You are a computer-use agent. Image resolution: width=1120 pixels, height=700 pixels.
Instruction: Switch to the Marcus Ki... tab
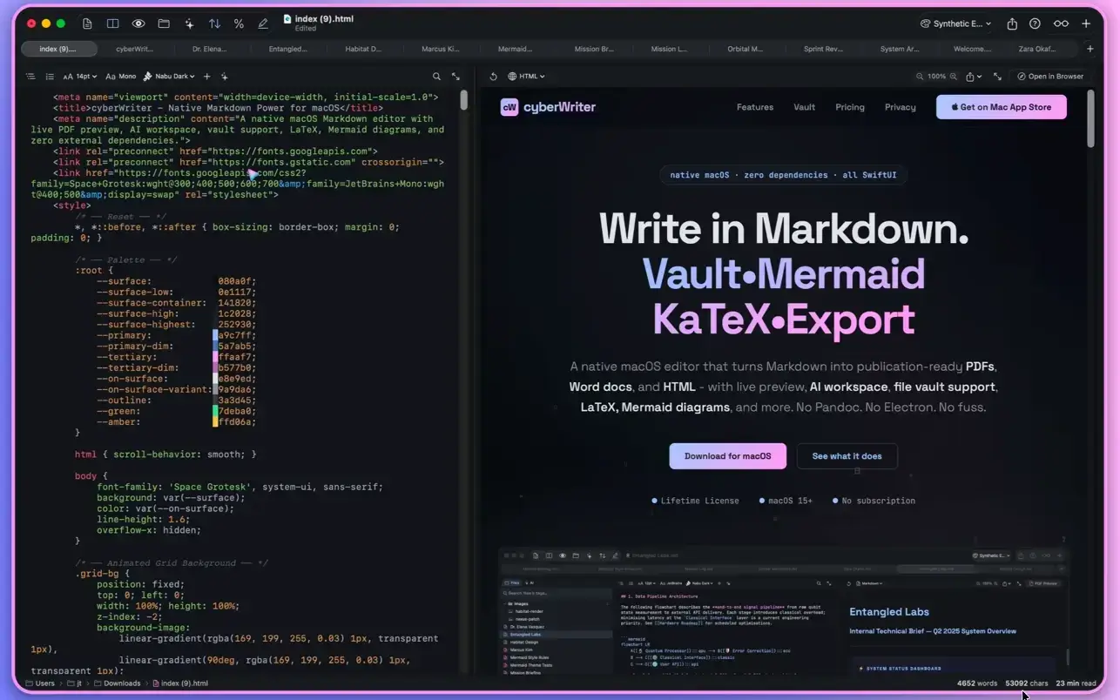(x=440, y=49)
